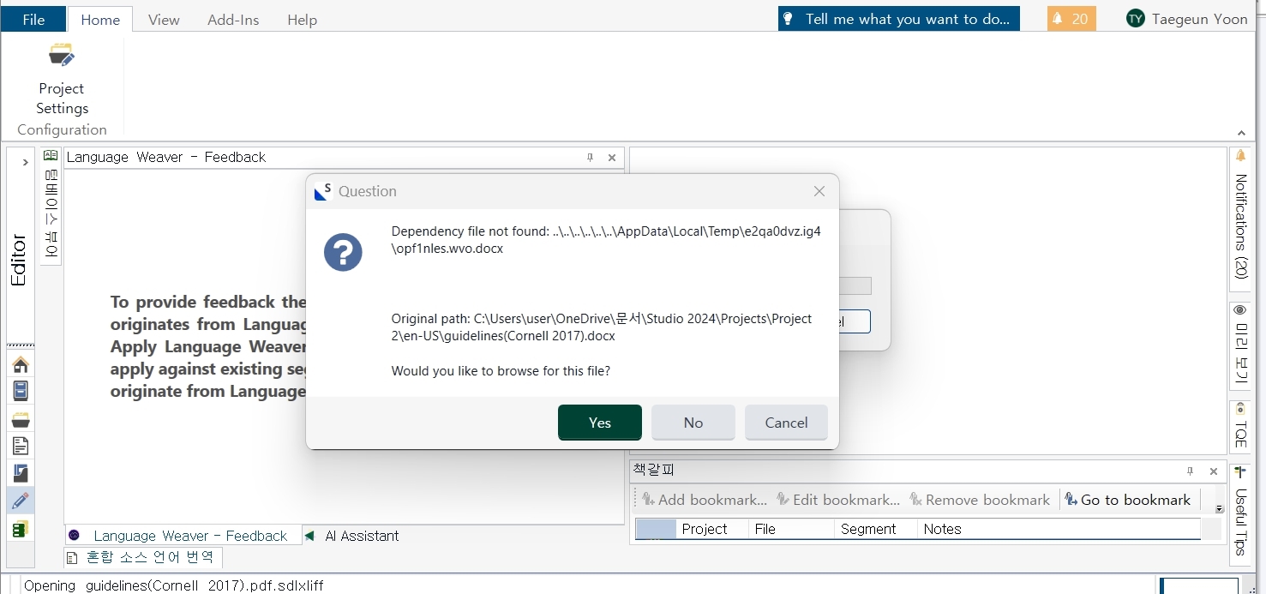The width and height of the screenshot is (1266, 594).
Task: Switch to the Add-Ins ribbon tab
Action: click(x=233, y=20)
